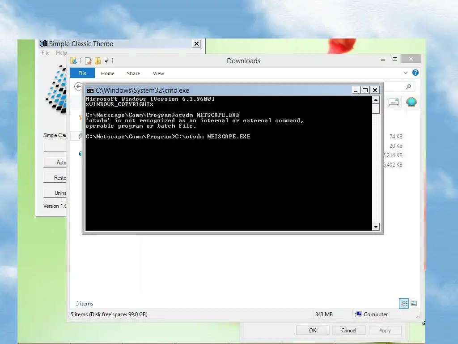Maximize the Downloads window
458x344 pixels.
(395, 59)
